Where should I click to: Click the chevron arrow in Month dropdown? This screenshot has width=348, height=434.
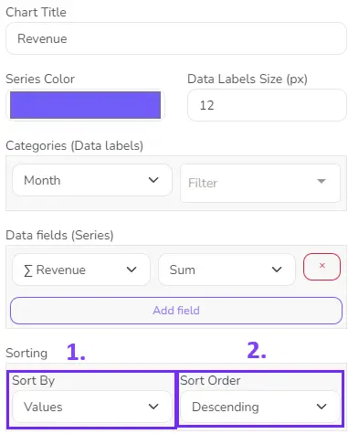[x=153, y=180]
